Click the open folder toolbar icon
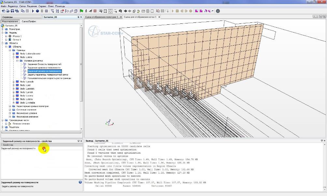Screen dimensions: 327x196 (x=8, y=11)
